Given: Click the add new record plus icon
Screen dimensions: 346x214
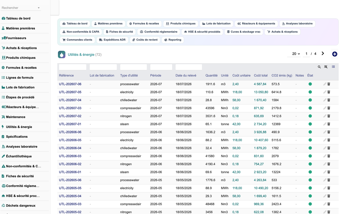Looking at the screenshot, I should pyautogui.click(x=334, y=54).
